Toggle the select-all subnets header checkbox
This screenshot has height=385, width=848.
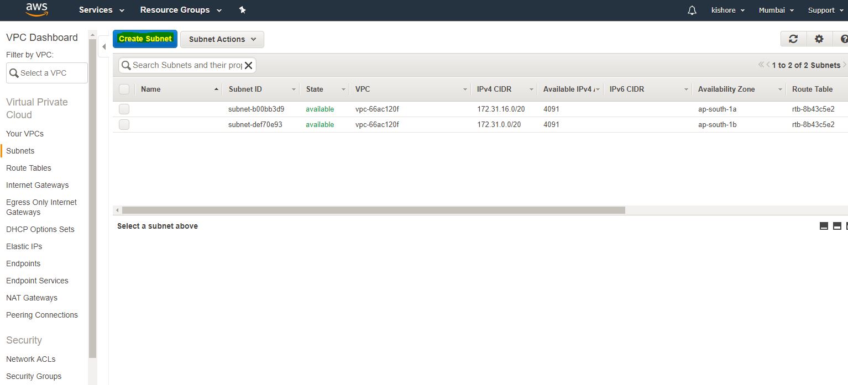click(x=124, y=89)
